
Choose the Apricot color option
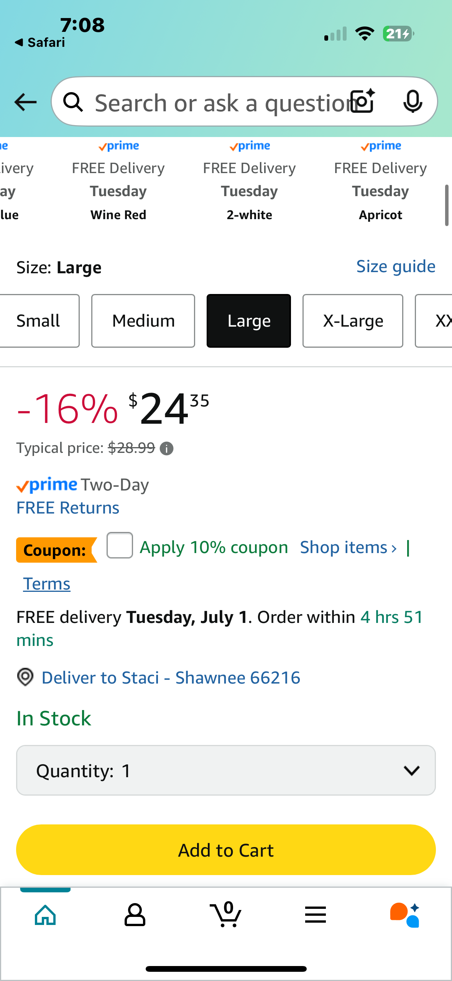coord(380,180)
